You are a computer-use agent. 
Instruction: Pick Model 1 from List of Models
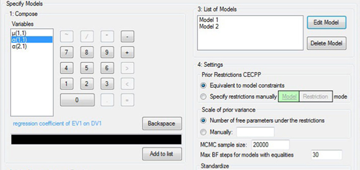tap(209, 20)
